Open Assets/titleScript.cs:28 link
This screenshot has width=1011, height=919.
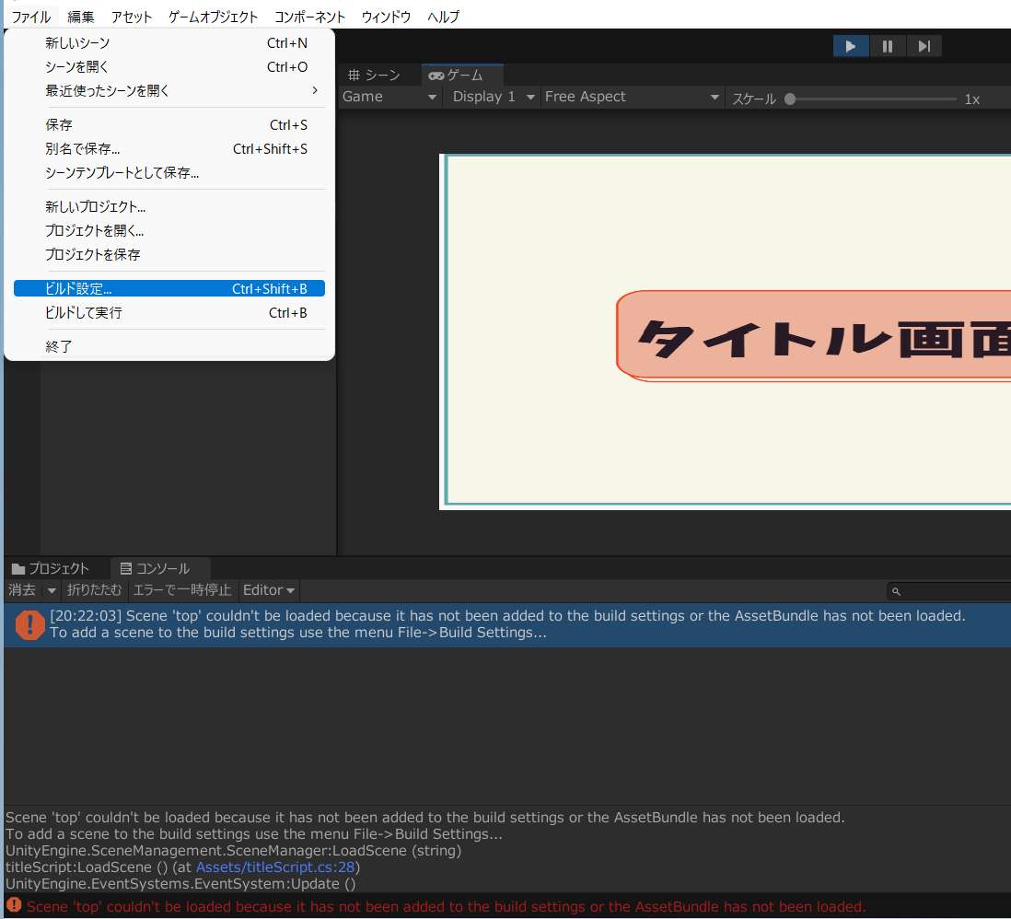point(275,867)
